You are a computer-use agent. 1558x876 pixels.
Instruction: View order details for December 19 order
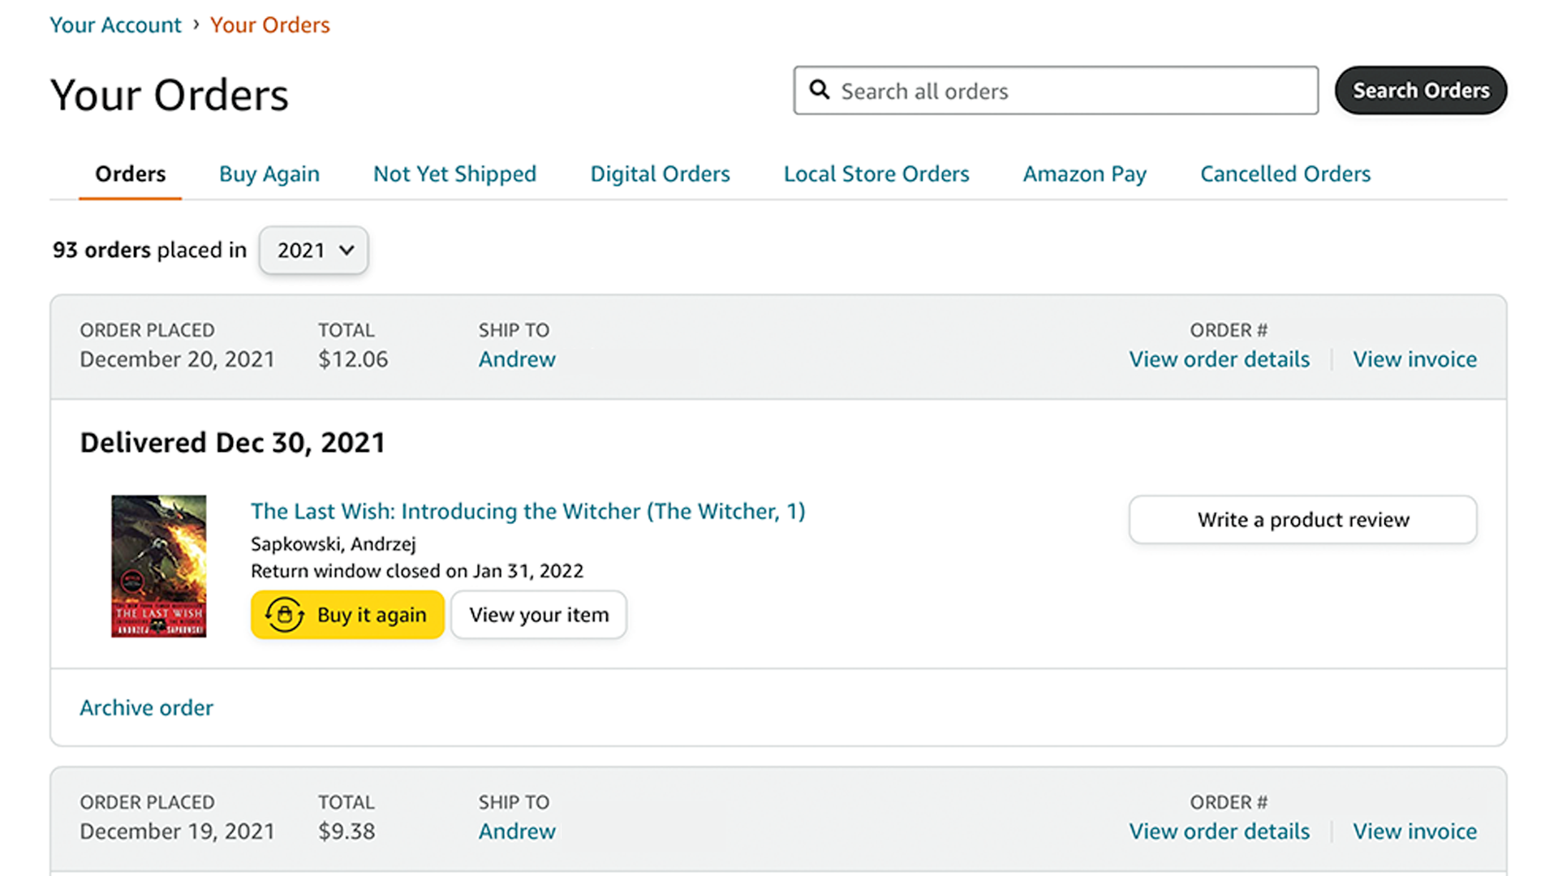[x=1219, y=831]
